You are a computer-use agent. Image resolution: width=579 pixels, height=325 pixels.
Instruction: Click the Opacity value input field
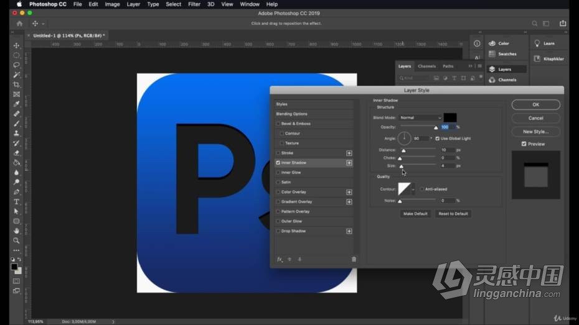448,127
